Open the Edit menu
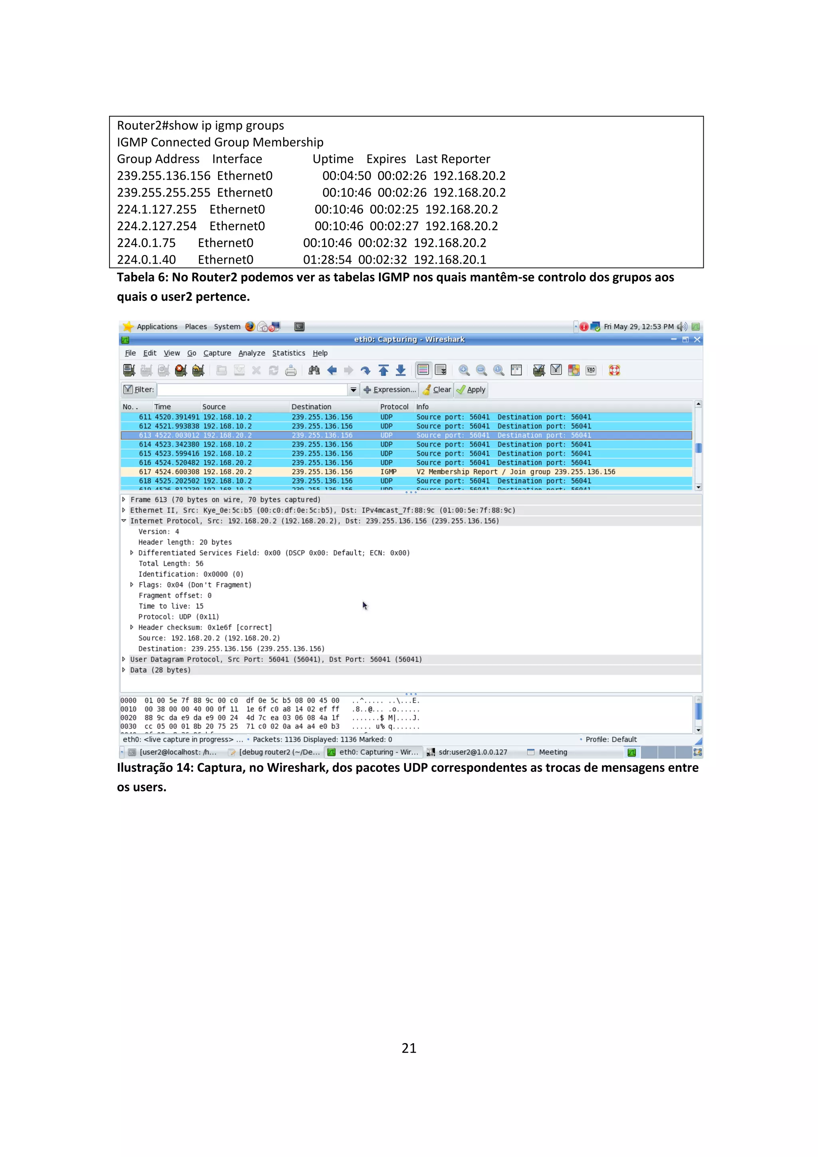818x1157 pixels. (150, 353)
